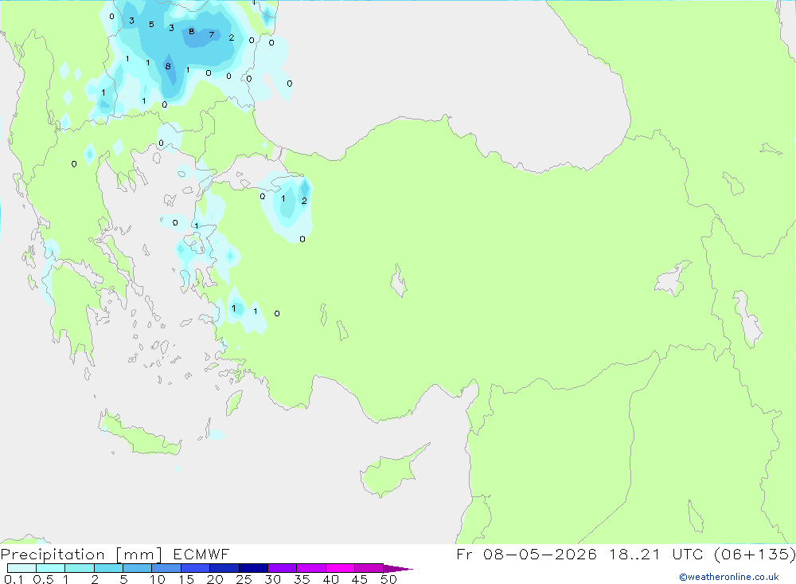Viewport: 796px width, 584px height.
Task: Pick the 10–15 mm legend color swatch
Action: (x=166, y=568)
